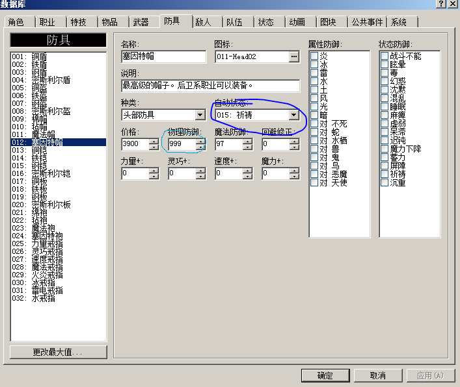Lower 灵巧+ value with down spinner

(200, 176)
